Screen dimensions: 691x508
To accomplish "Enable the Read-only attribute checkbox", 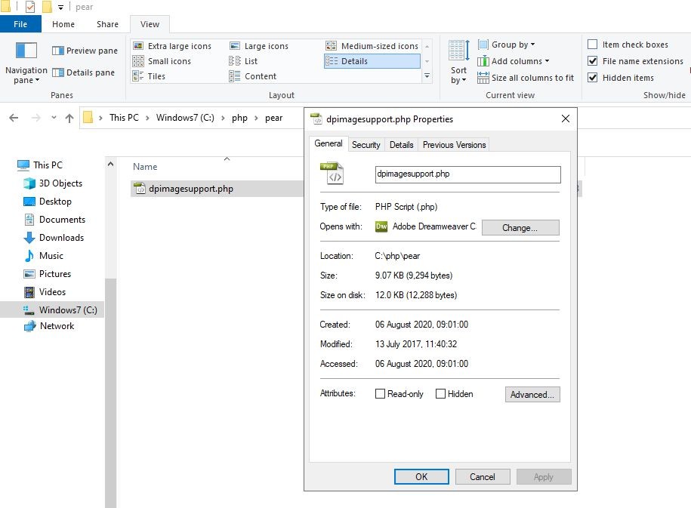I will 381,394.
